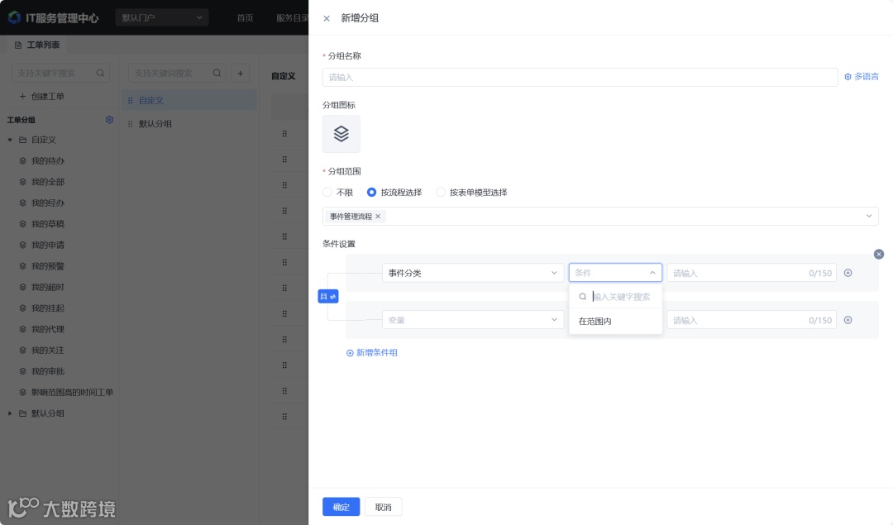Choose the 在范围内 option
Screen dimensions: 893x525
(x=615, y=321)
